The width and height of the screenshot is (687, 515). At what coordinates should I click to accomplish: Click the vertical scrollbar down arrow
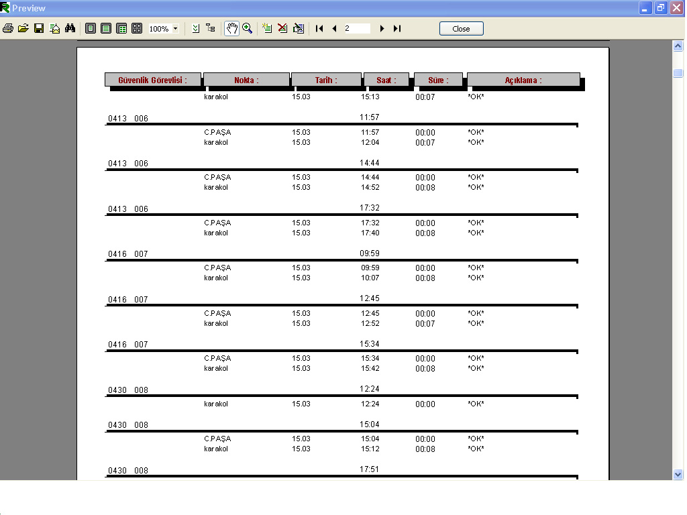click(x=678, y=474)
